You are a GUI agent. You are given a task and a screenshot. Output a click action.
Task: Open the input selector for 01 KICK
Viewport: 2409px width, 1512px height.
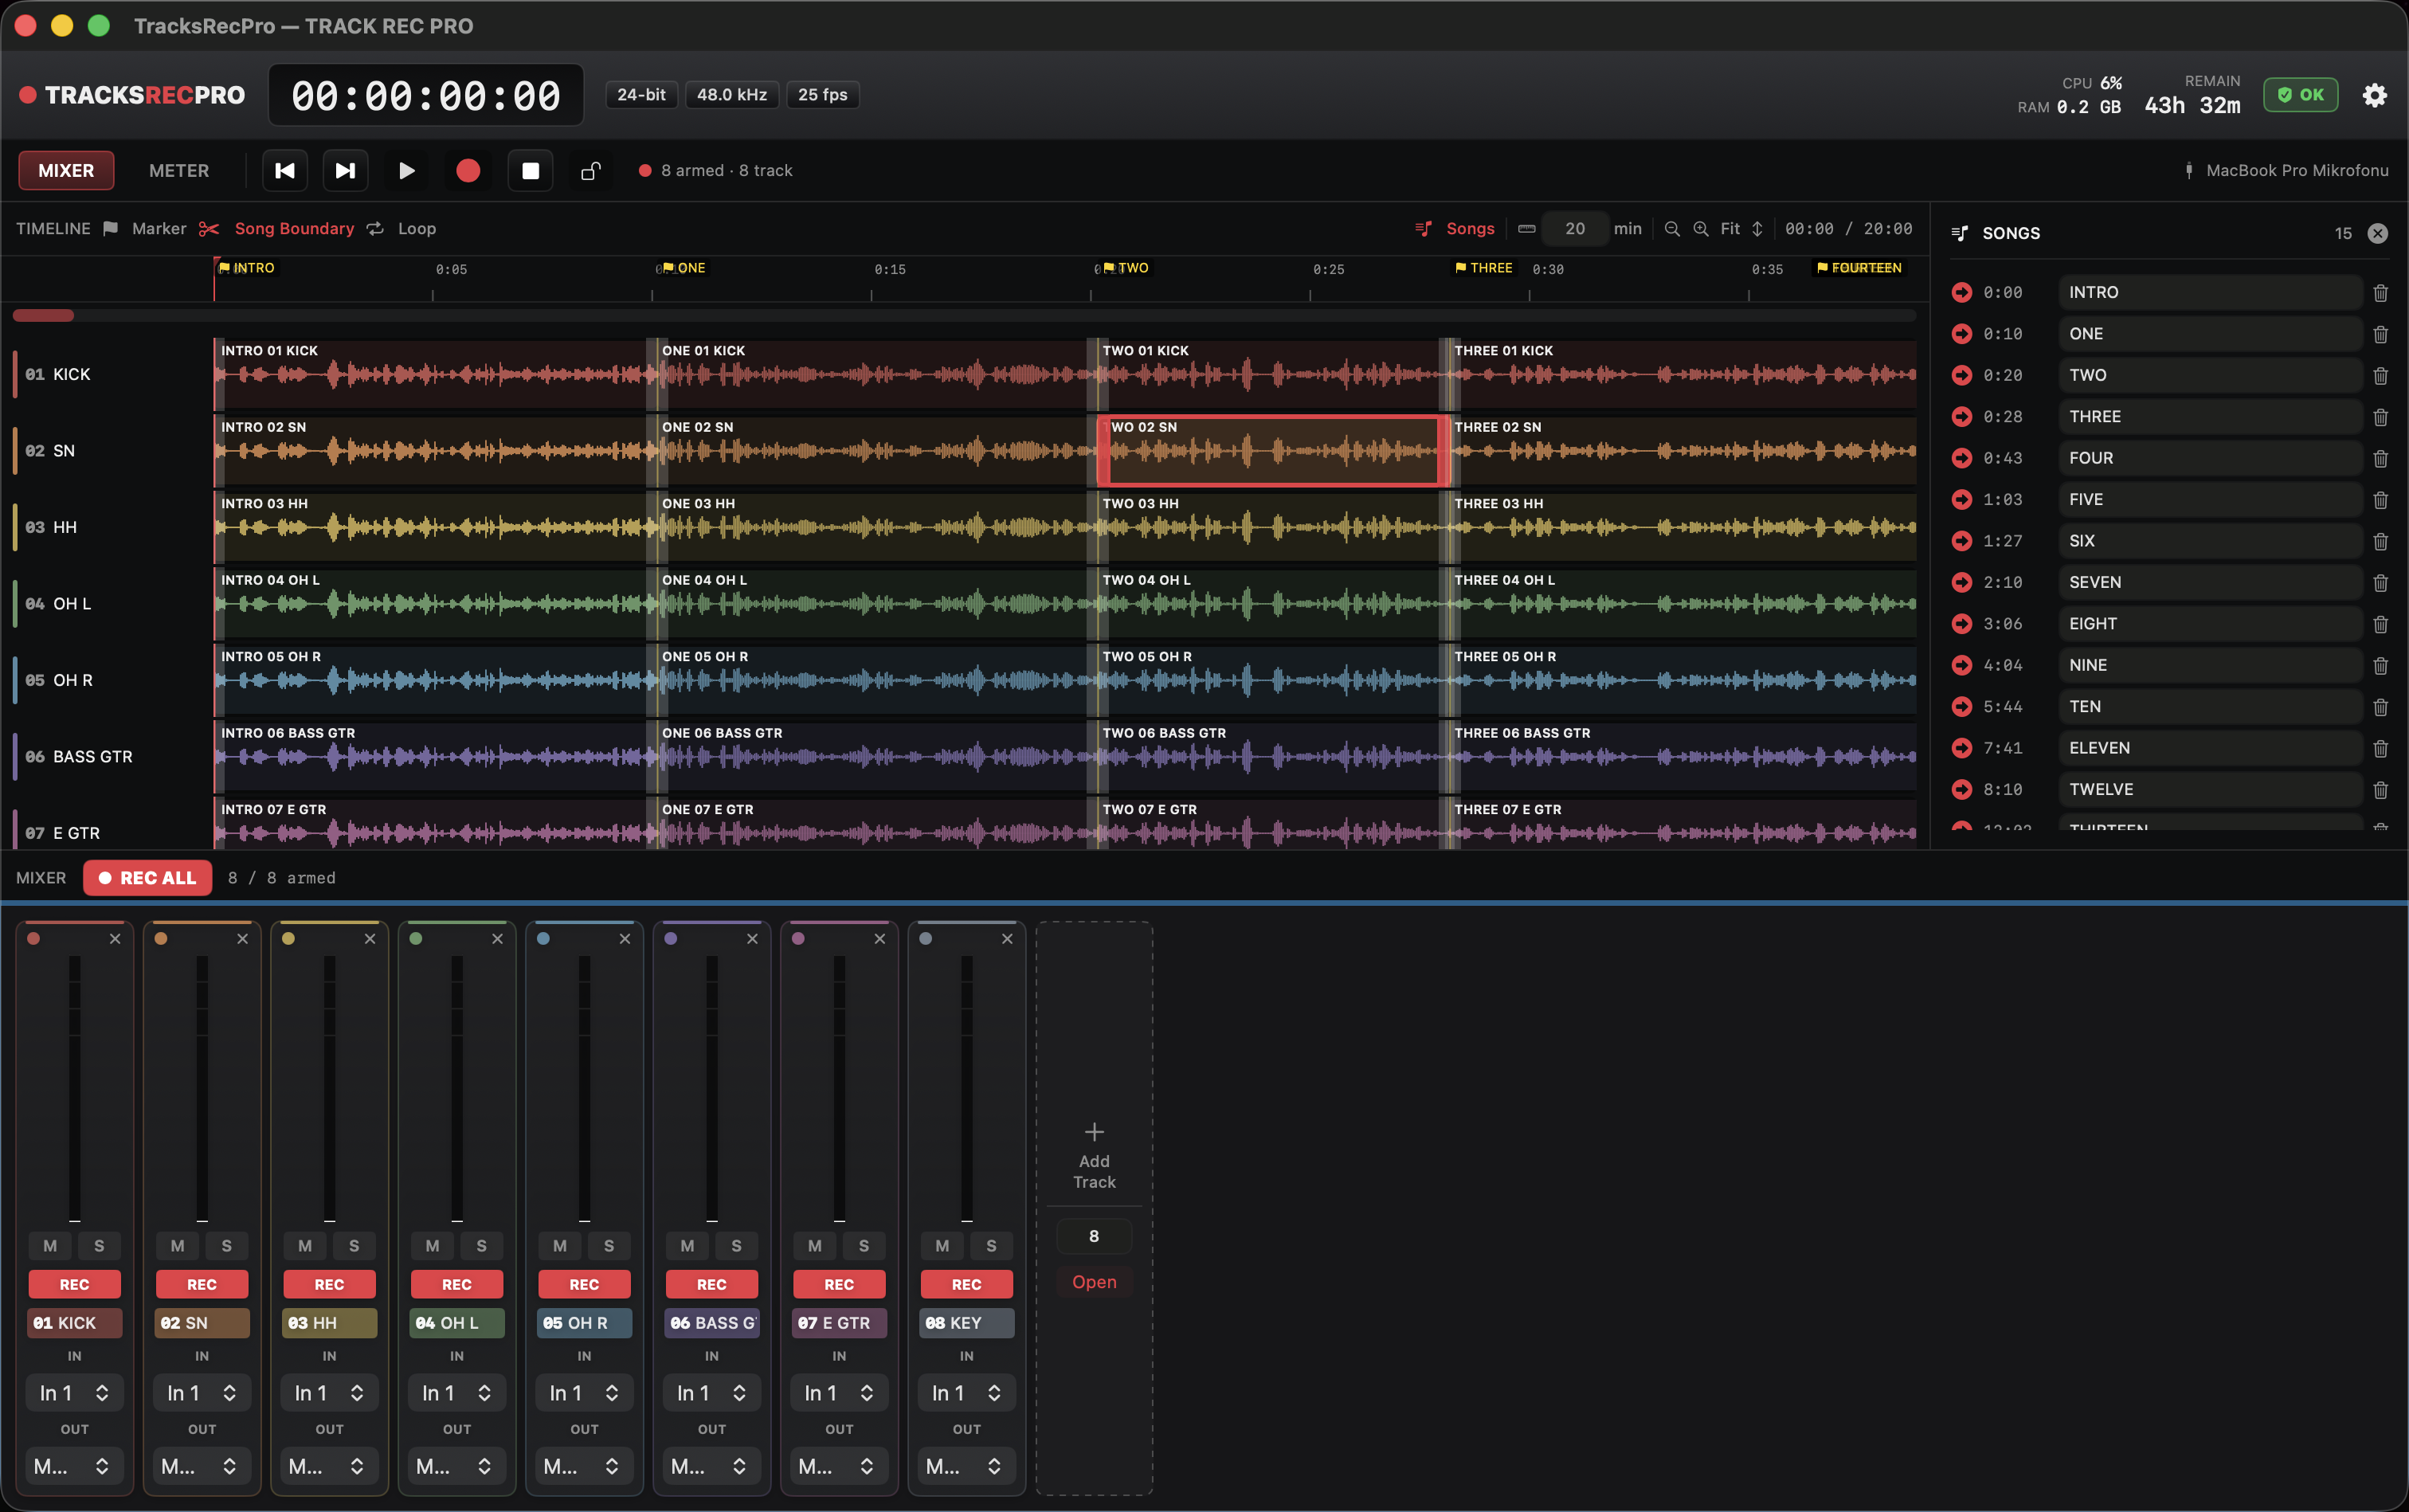[74, 1393]
